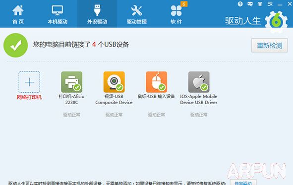Go to the 首页 home tab
Image resolution: width=293 pixels, height=185 pixels.
(x=18, y=14)
